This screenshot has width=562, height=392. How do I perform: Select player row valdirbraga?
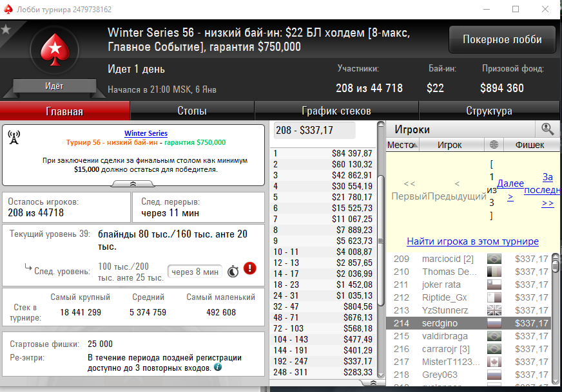469,336
